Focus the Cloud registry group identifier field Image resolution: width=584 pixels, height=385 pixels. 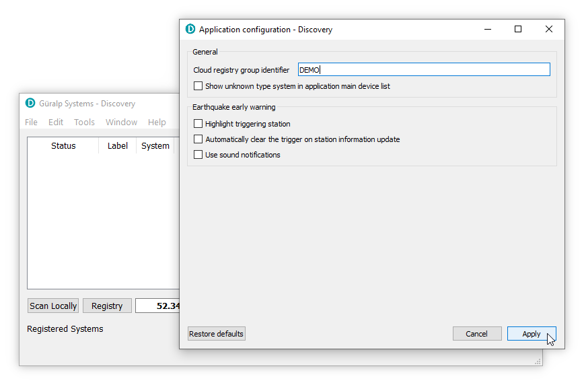pyautogui.click(x=424, y=70)
